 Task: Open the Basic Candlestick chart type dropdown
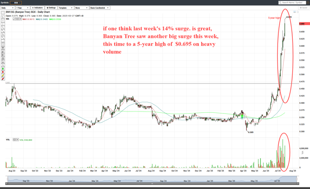tap(100, 8)
